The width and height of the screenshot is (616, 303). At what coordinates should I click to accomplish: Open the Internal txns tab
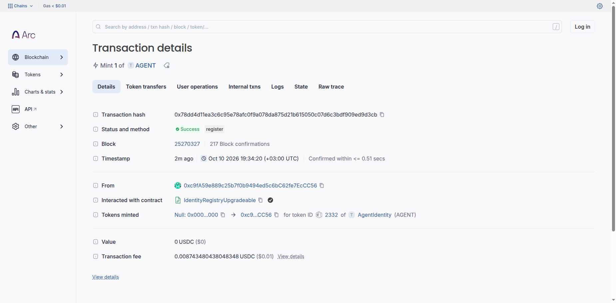click(x=244, y=87)
